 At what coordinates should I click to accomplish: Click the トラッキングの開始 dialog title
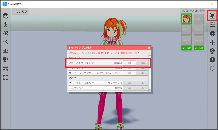(x=80, y=48)
